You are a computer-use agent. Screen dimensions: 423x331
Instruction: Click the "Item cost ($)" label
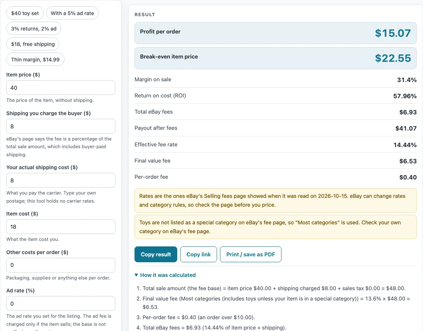point(22,214)
